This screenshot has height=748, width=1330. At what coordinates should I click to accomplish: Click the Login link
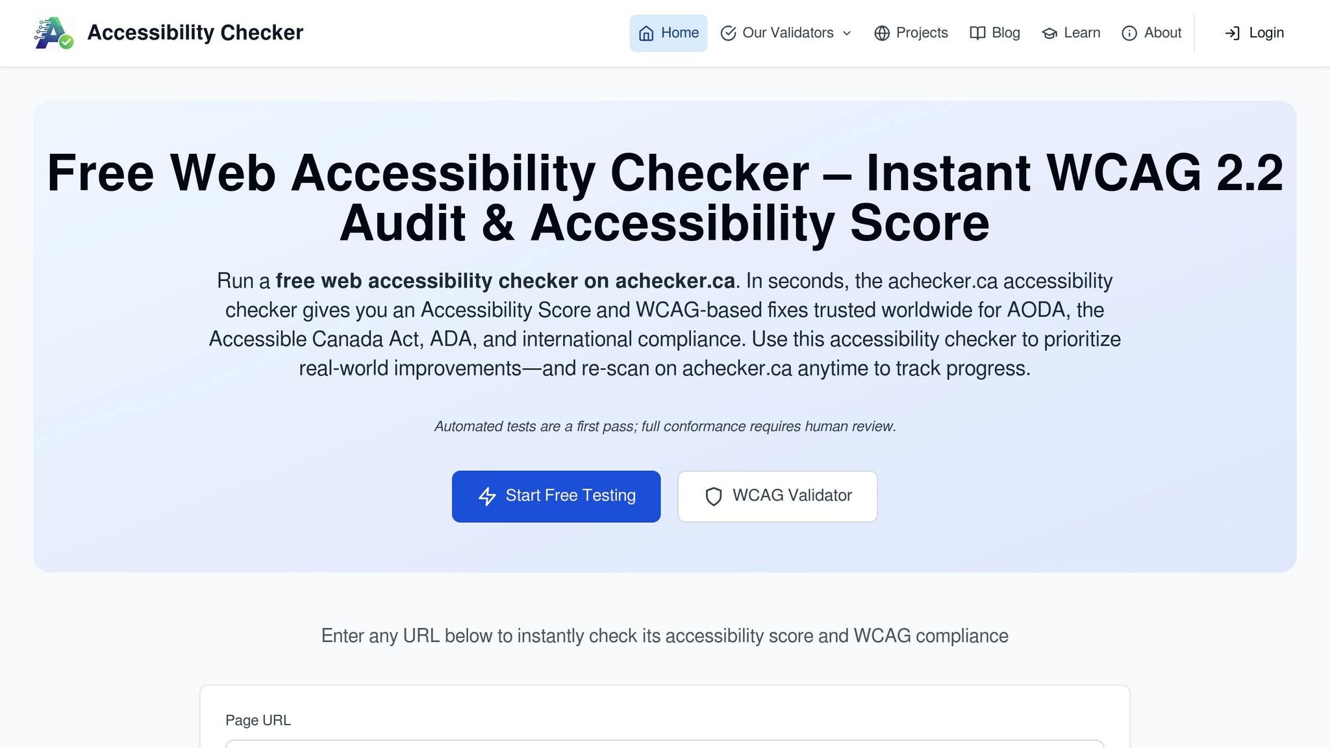tap(1266, 33)
